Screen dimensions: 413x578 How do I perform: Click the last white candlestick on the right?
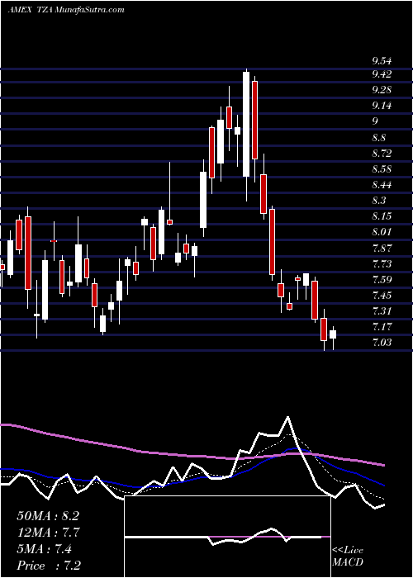pos(333,334)
